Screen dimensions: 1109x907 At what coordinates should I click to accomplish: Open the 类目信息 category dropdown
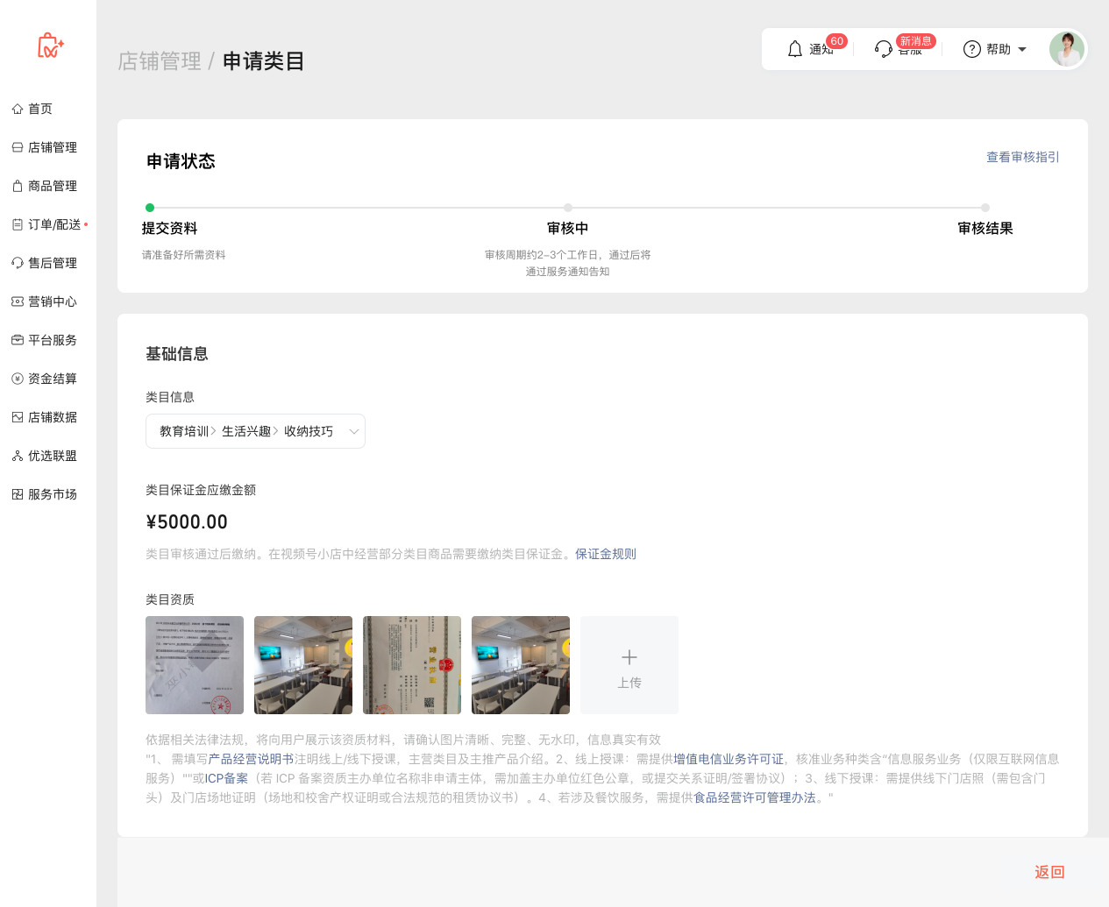255,431
